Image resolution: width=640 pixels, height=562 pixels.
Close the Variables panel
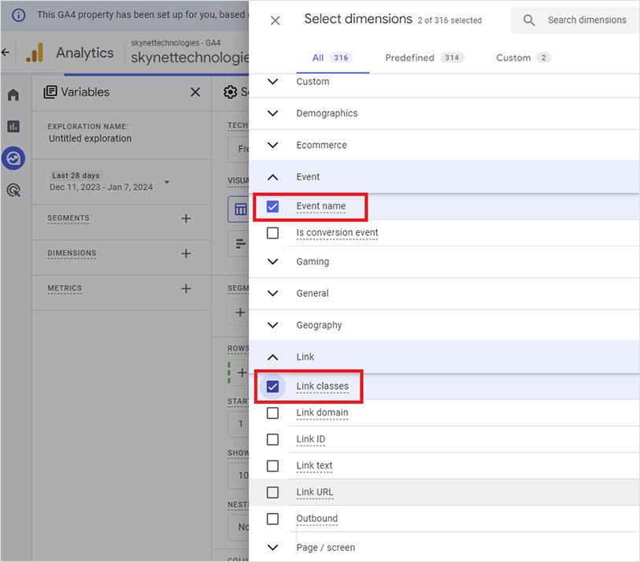tap(195, 92)
